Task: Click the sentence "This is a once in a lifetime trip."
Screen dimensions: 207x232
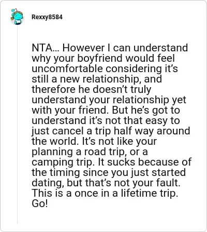Action: pyautogui.click(x=105, y=193)
